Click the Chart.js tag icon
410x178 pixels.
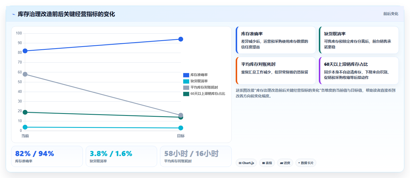pyautogui.click(x=240, y=163)
